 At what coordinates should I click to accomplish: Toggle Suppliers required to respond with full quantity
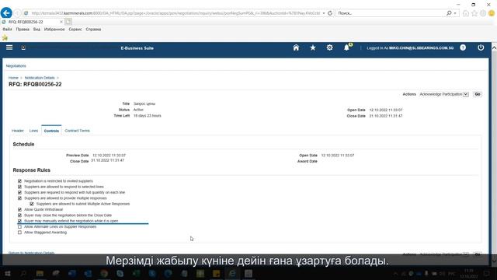pyautogui.click(x=19, y=192)
